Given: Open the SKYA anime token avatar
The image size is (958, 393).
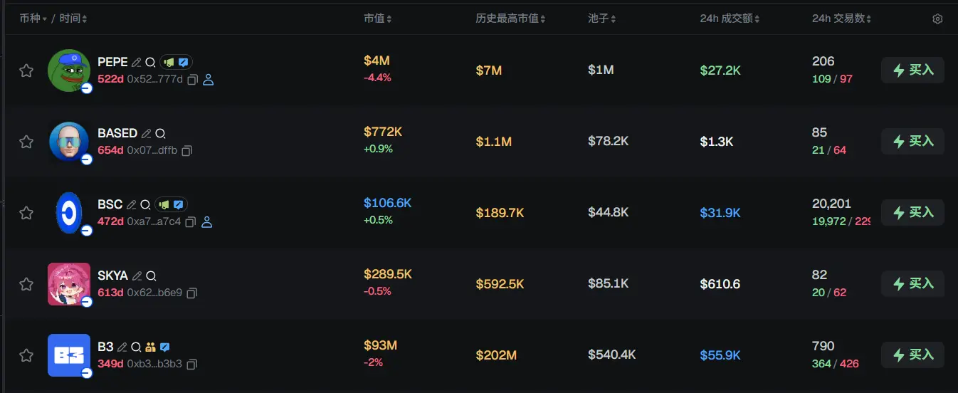Looking at the screenshot, I should point(69,283).
